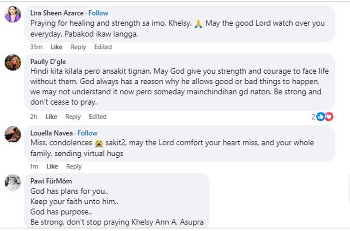
Task: Follow Lira Sheen Azarce
Action: [98, 12]
